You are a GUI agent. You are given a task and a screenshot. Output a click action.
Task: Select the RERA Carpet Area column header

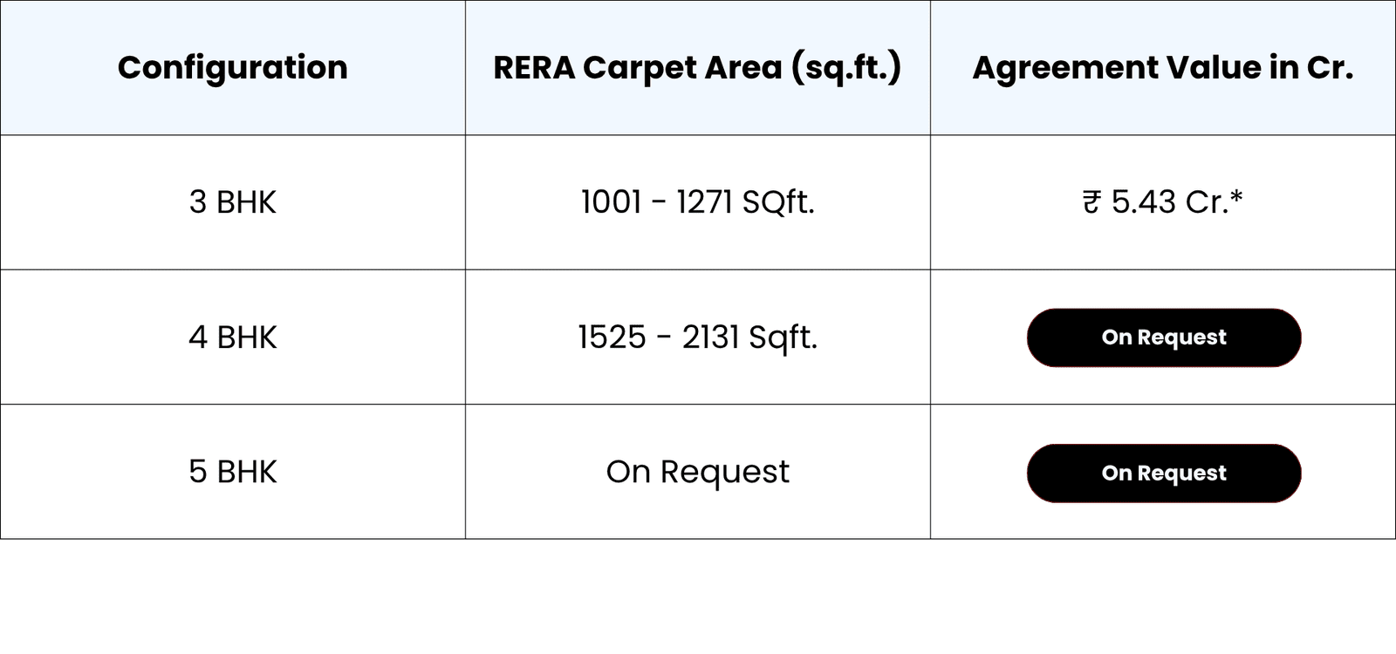[697, 67]
